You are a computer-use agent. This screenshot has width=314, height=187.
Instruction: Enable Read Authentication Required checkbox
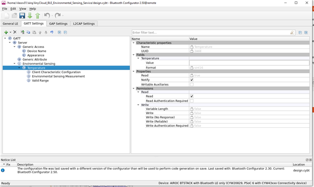click(191, 101)
